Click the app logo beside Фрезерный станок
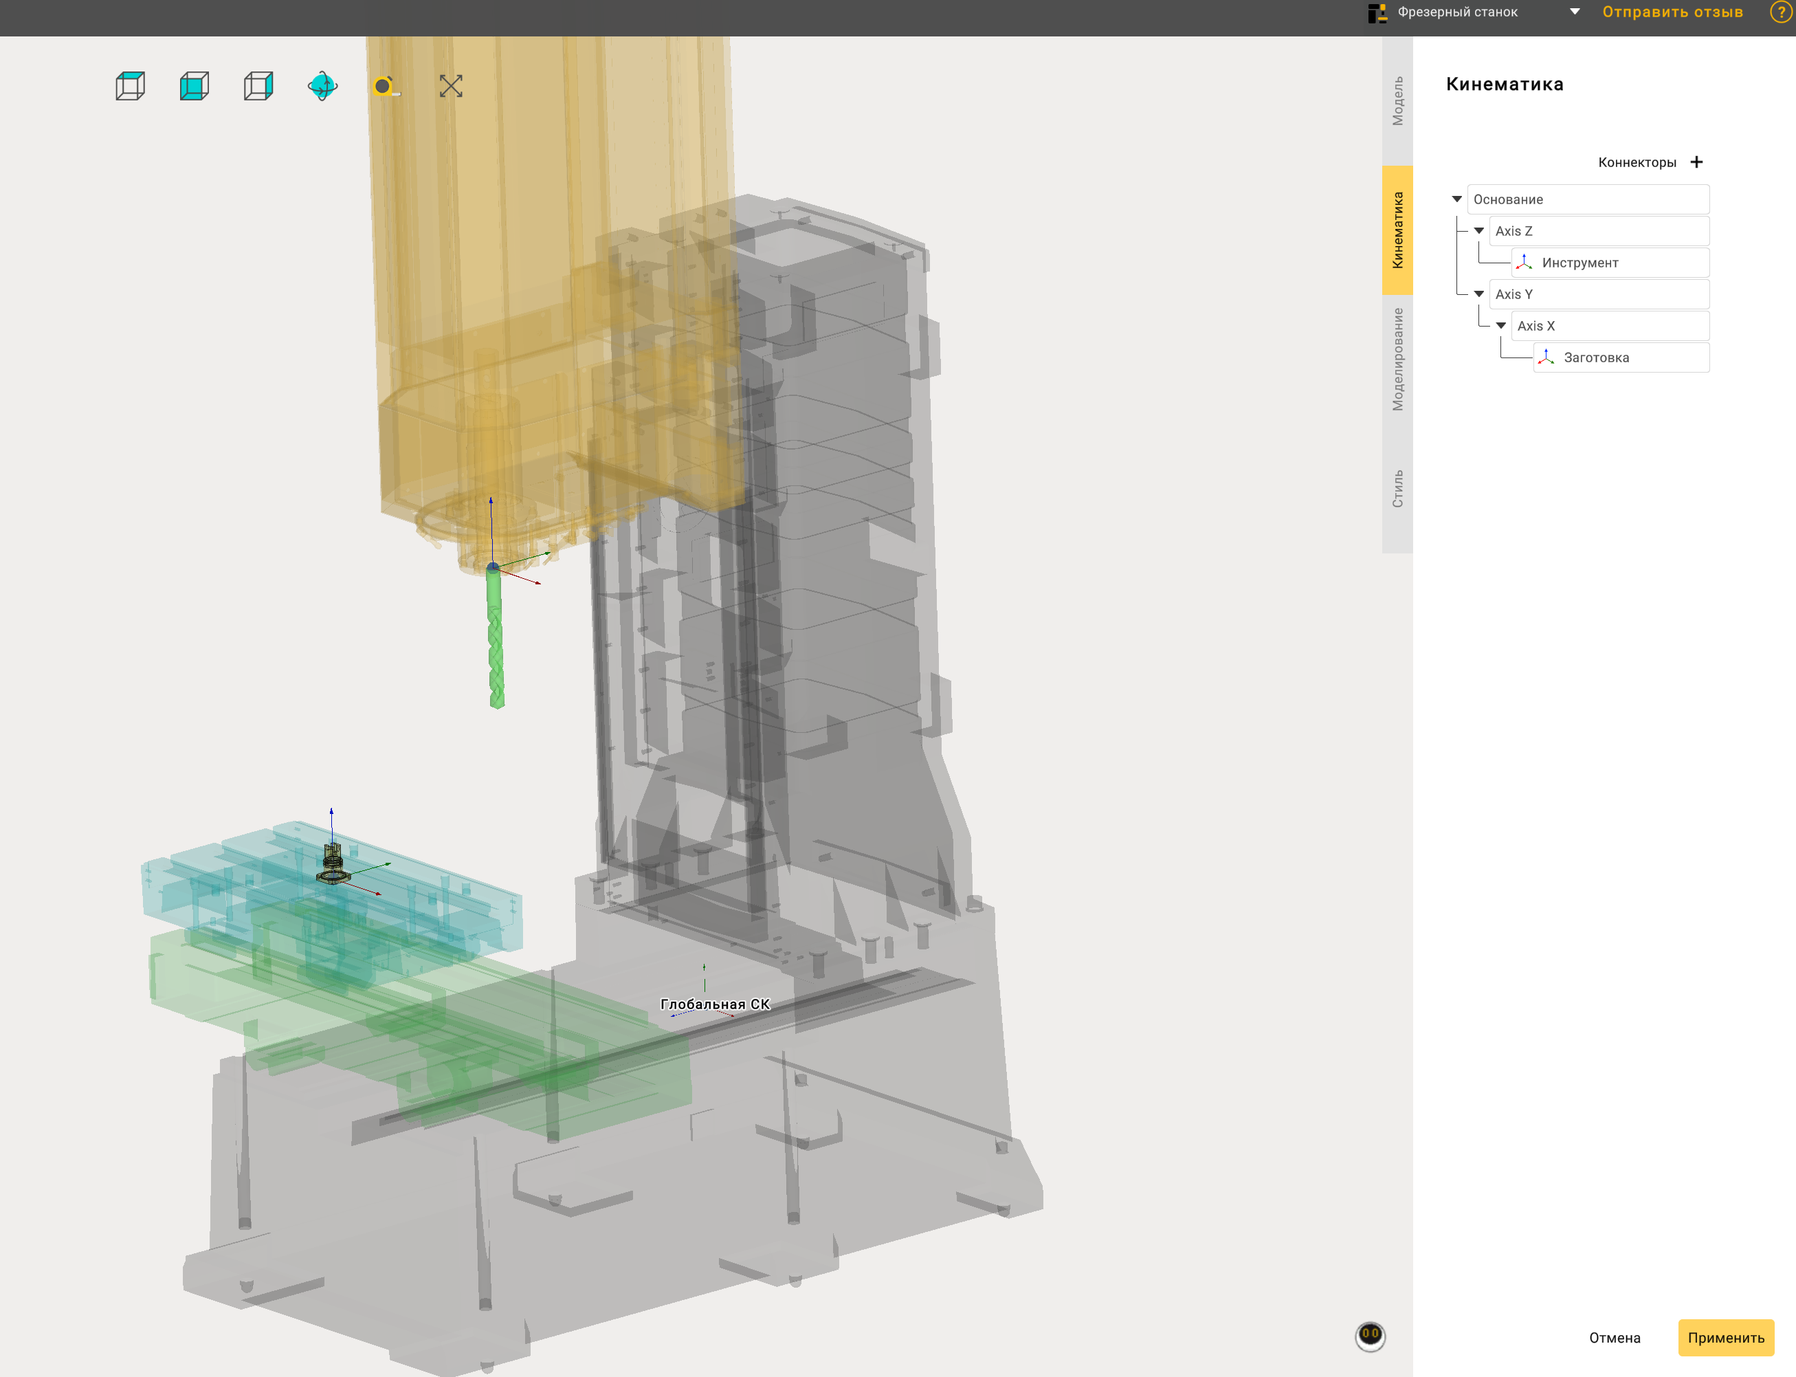 point(1377,12)
